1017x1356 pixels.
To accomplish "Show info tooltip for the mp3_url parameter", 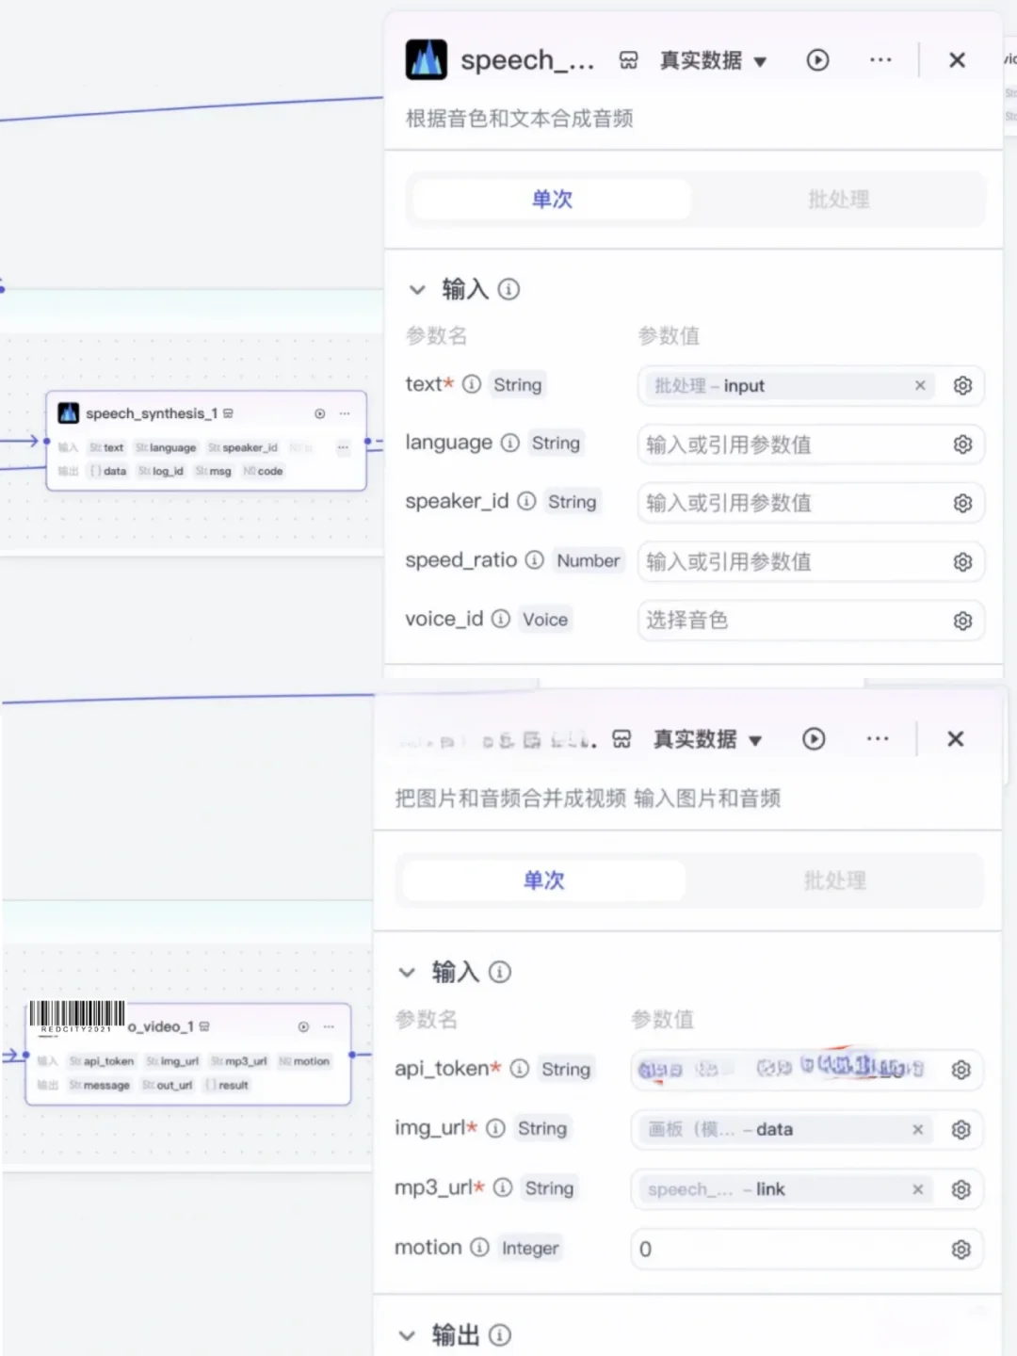I will point(503,1187).
